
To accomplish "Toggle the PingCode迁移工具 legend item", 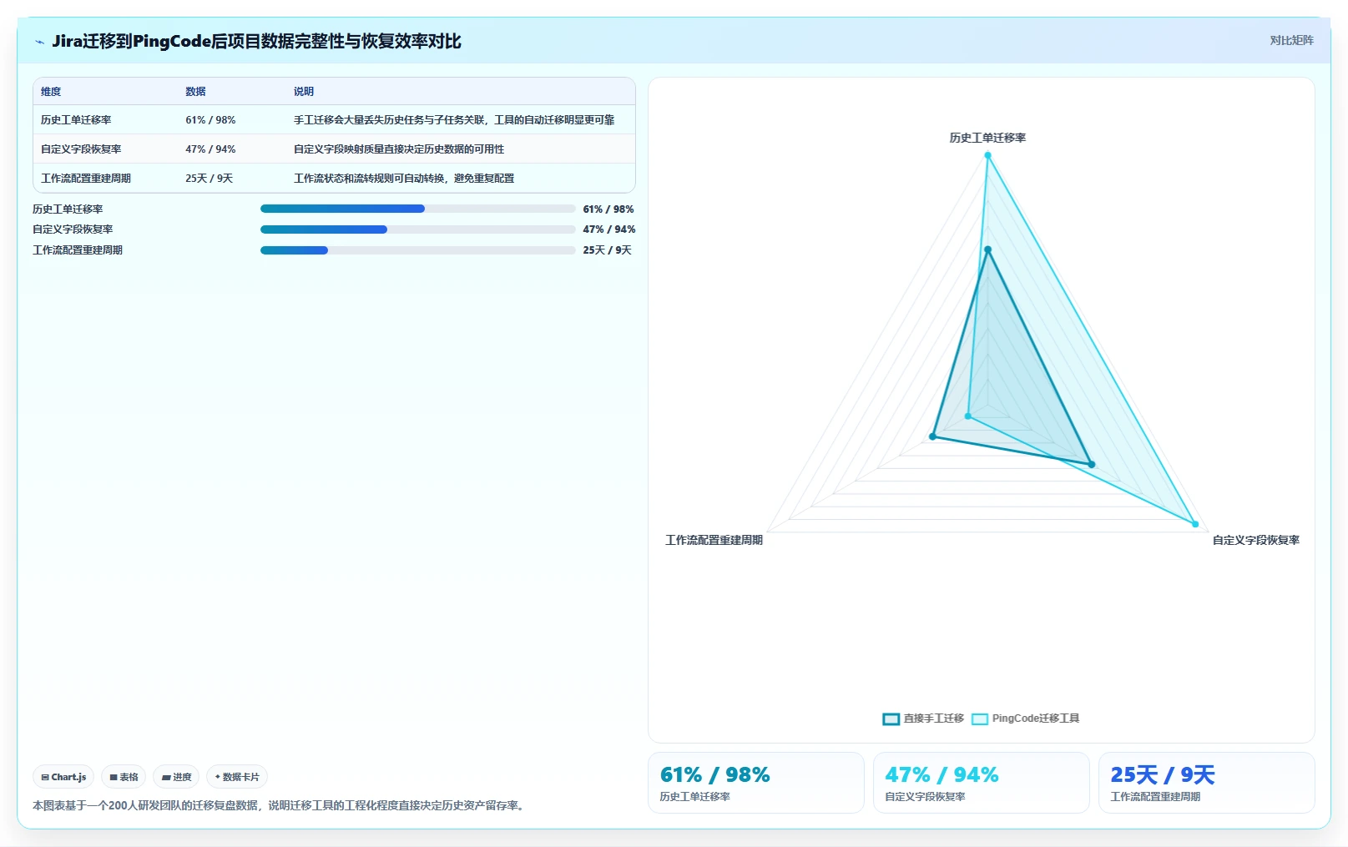I will pyautogui.click(x=1026, y=718).
